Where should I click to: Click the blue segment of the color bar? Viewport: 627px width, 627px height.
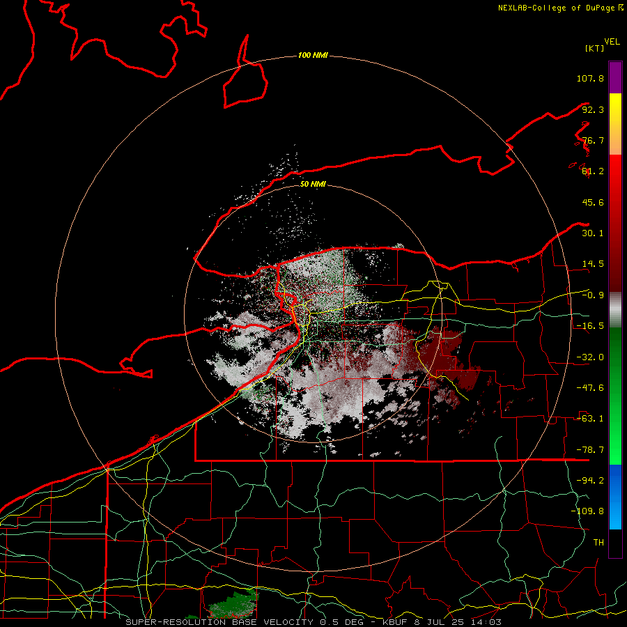615,497
